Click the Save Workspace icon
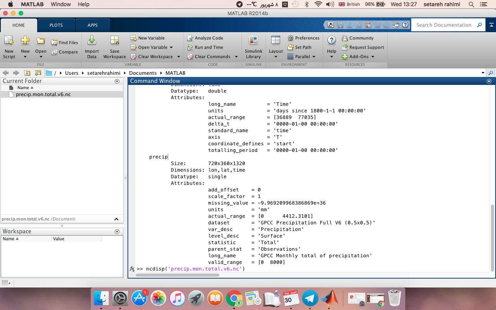Viewport: 496px width, 310px height. click(114, 40)
